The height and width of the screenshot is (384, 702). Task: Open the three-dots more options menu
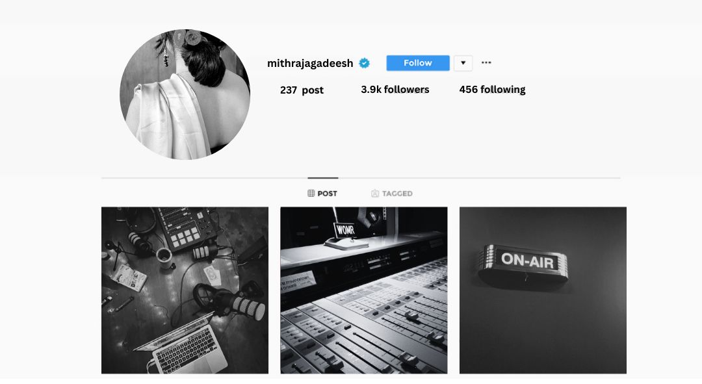coord(486,62)
